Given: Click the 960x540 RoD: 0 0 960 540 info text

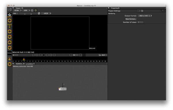Looking at the screenshot, I should coord(23,52).
